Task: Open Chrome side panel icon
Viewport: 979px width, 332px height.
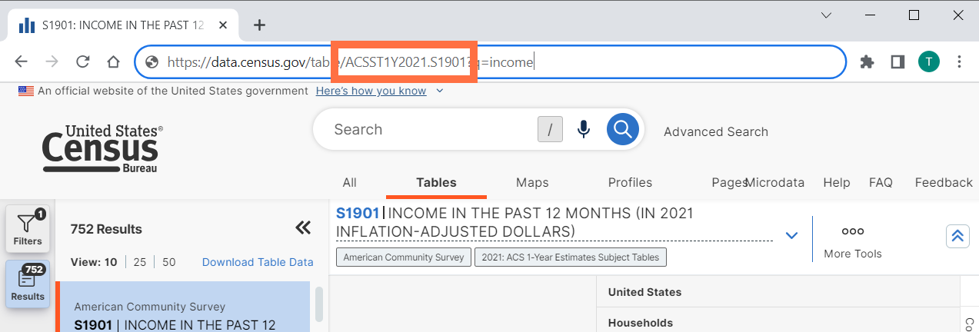Action: tap(897, 62)
